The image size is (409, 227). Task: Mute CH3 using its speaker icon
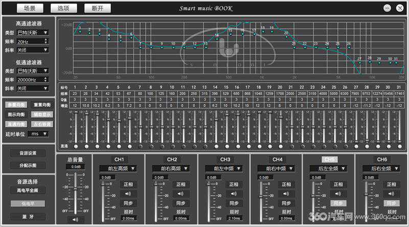[x=232, y=194]
